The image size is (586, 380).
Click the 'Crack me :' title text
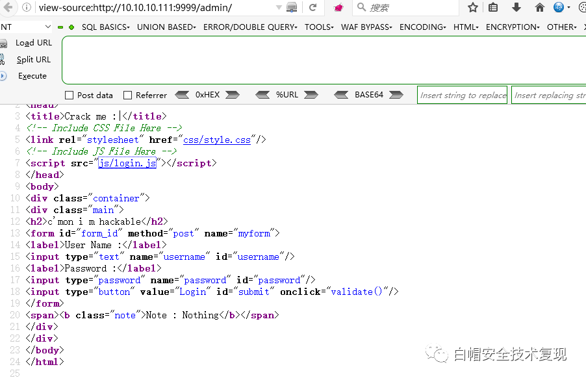coord(90,116)
